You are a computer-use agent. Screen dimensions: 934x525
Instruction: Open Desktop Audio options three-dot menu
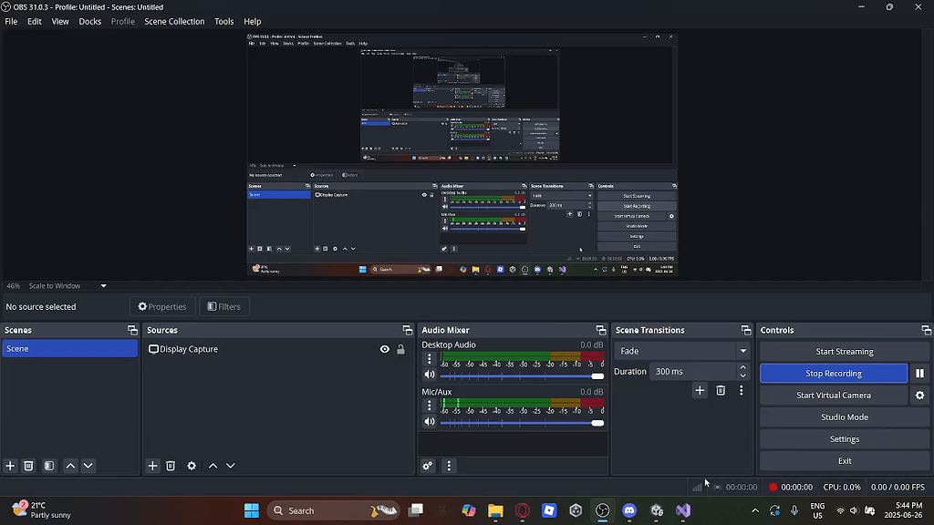coord(430,359)
